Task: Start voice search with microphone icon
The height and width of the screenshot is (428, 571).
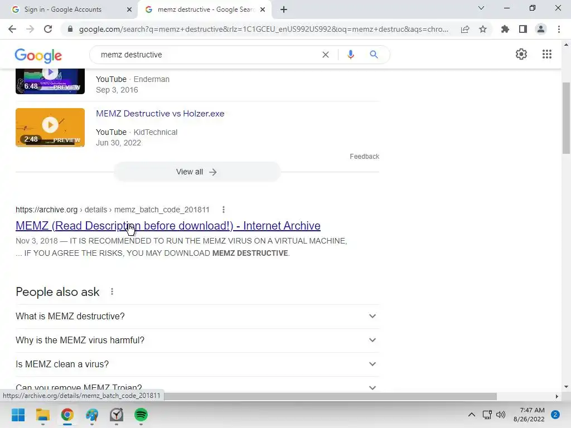Action: [x=351, y=55]
